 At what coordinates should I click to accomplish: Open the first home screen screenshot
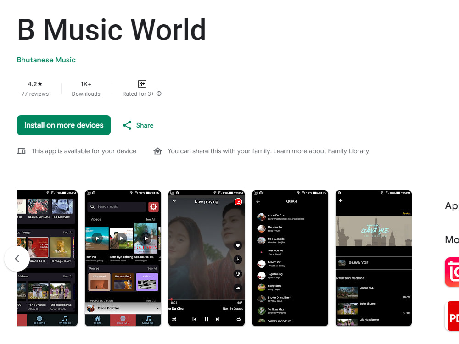click(47, 258)
